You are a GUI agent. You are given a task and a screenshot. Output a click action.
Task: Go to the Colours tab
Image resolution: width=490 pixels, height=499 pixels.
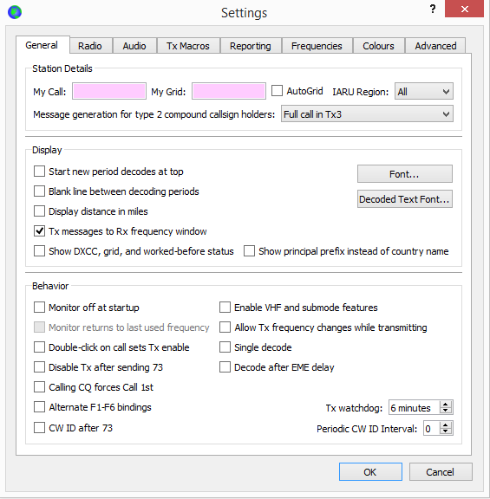tap(378, 46)
